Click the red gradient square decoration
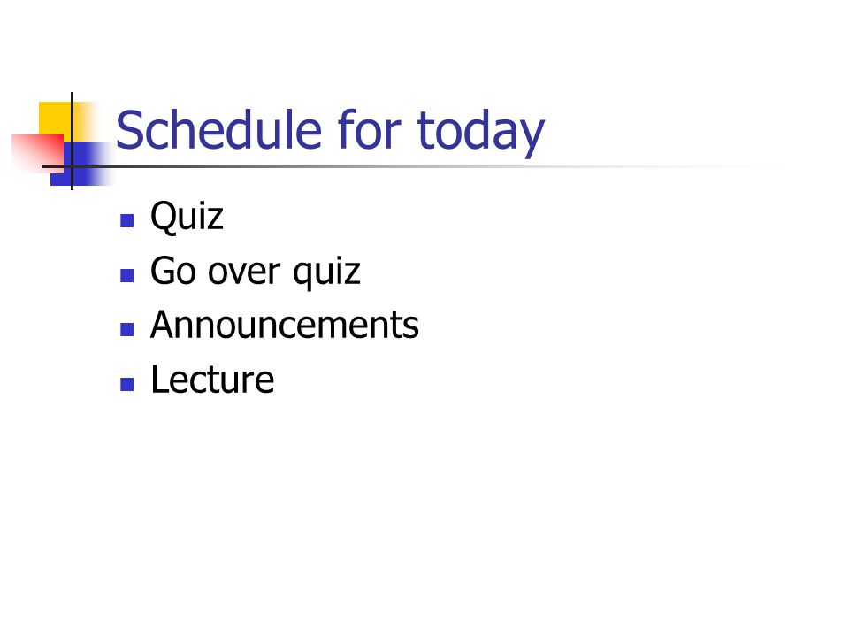The width and height of the screenshot is (849, 637). pyautogui.click(x=38, y=154)
